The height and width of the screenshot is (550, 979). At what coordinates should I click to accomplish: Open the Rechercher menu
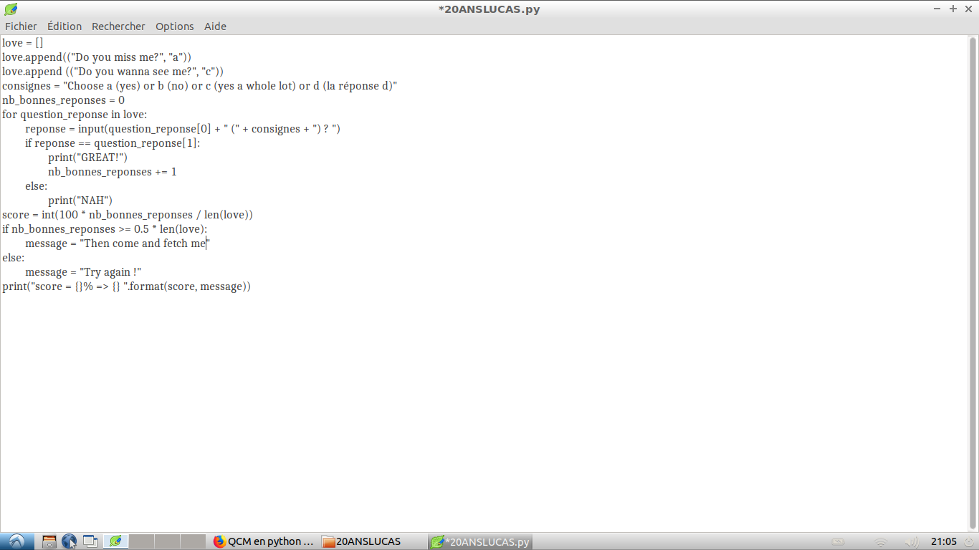tap(118, 26)
